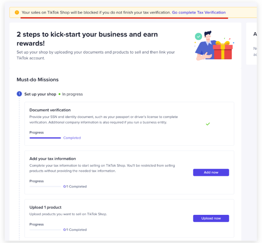
Task: Click the Must-do Missions heading
Action: (x=37, y=80)
